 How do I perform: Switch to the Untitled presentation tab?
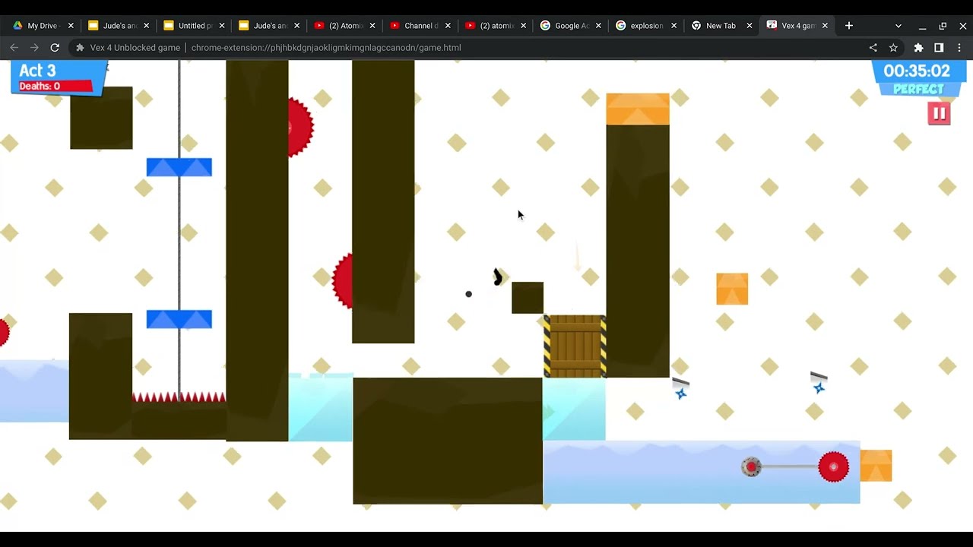(194, 26)
